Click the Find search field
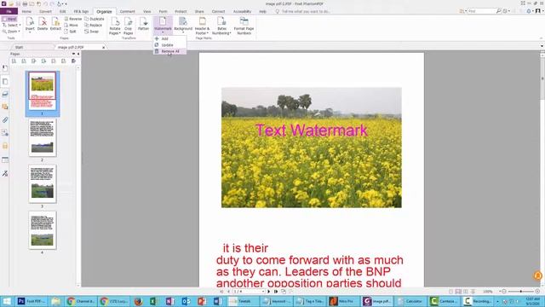The image size is (545, 307). (x=482, y=11)
